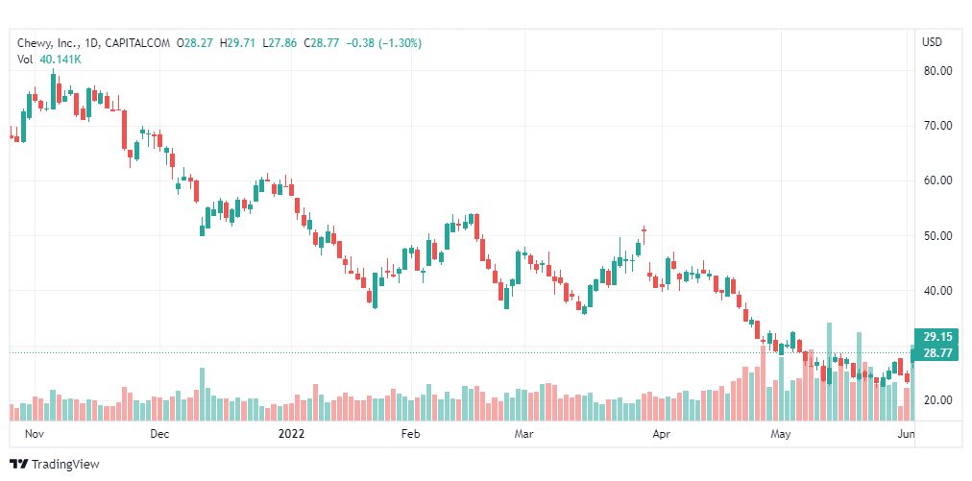972x481 pixels.
Task: Click the Feb label on time axis
Action: [410, 434]
